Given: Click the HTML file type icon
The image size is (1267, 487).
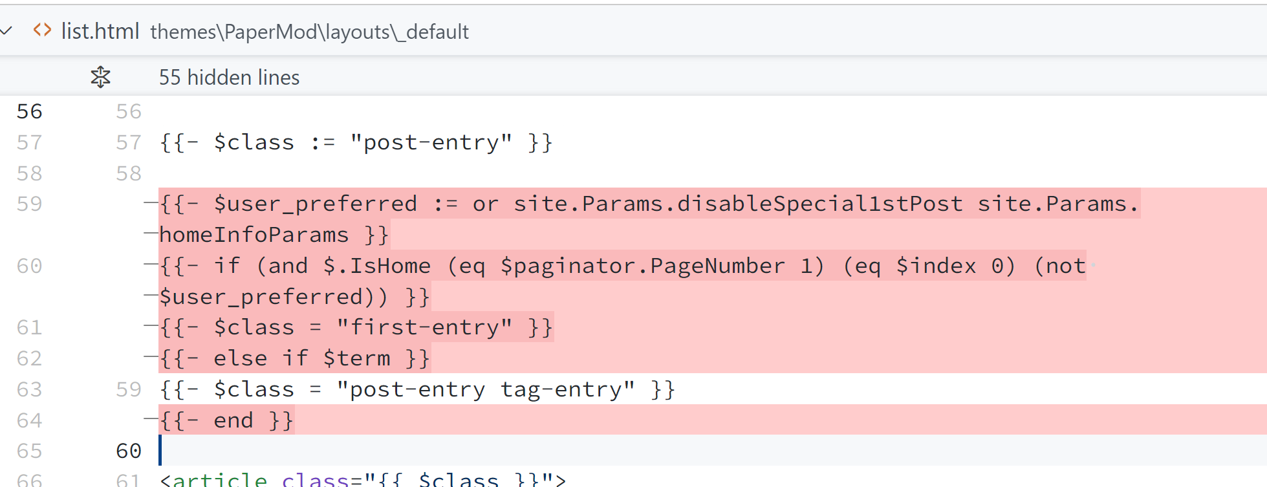Looking at the screenshot, I should point(43,30).
